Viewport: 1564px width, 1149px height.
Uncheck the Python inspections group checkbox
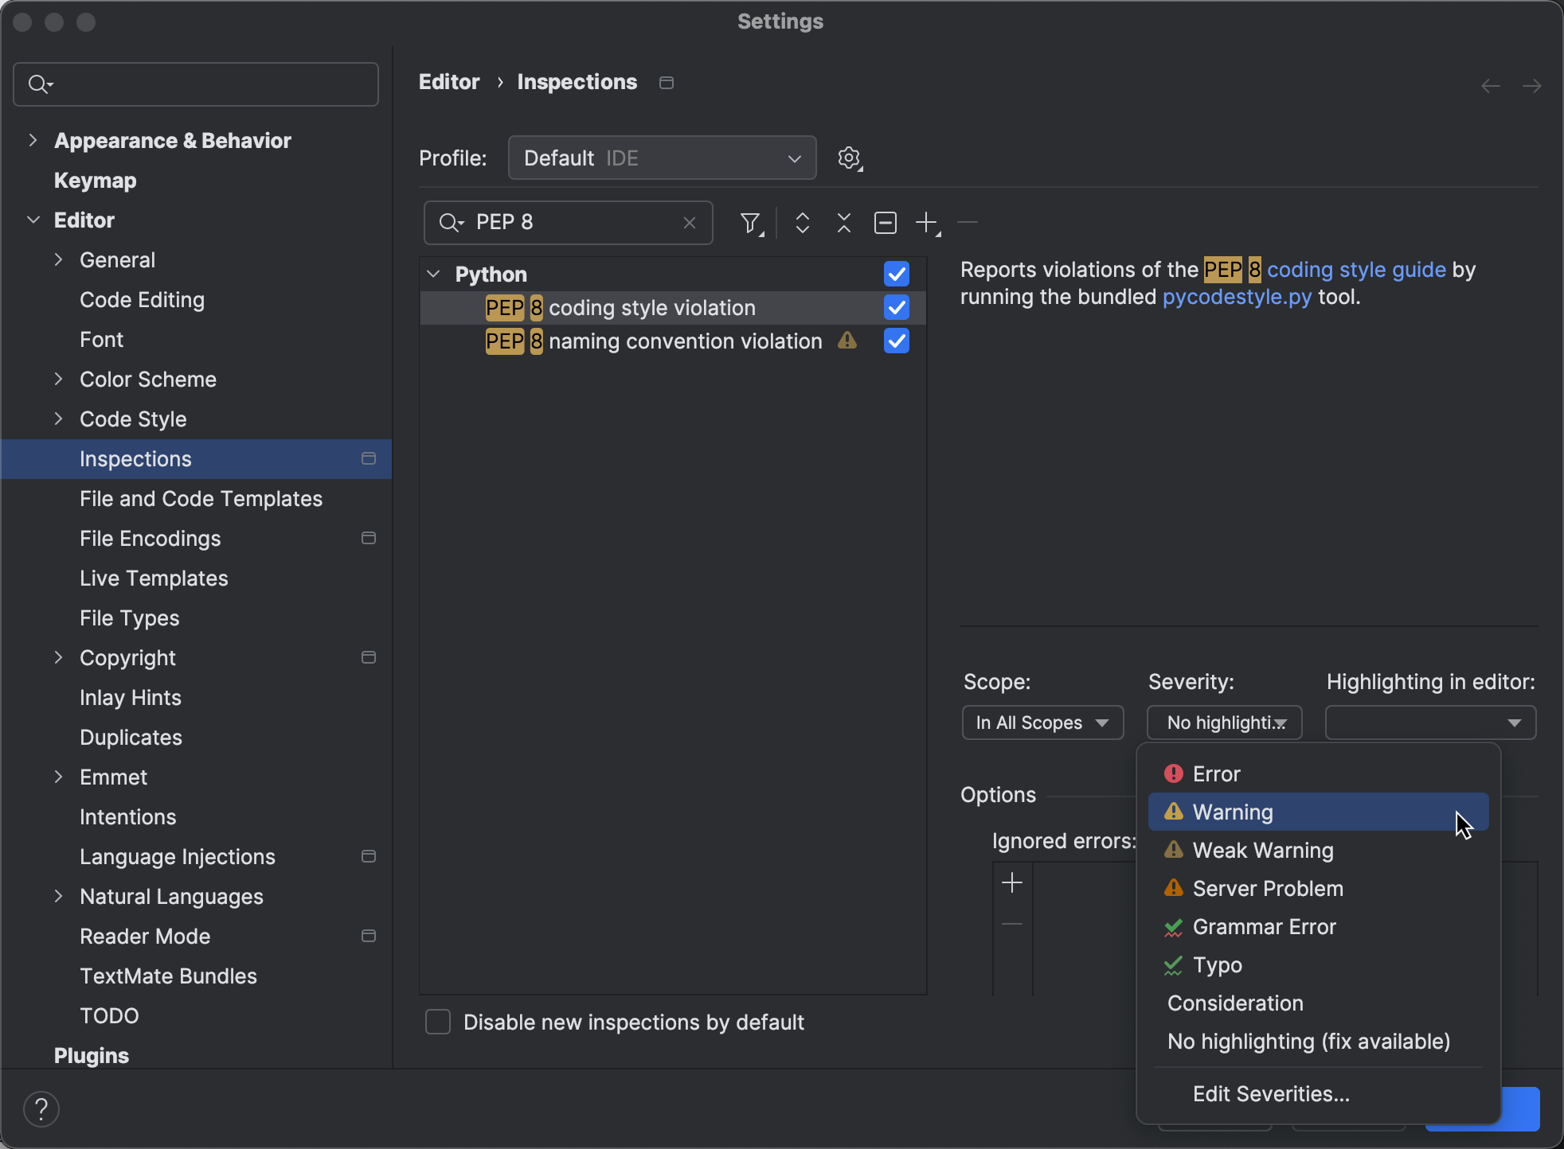[895, 274]
